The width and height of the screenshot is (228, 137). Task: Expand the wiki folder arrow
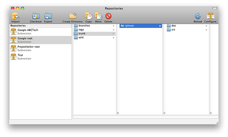pos(114,38)
